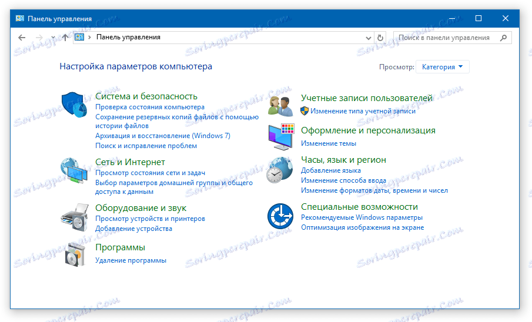Open Проверка состояния компьютера
Image resolution: width=532 pixels, height=322 pixels.
pos(150,107)
